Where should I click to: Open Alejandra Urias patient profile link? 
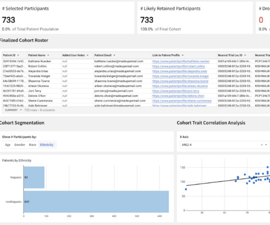tap(180, 71)
